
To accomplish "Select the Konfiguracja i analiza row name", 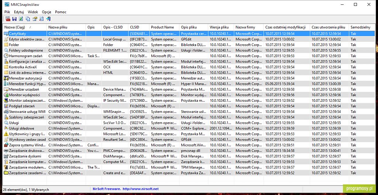I will pos(27,62).
